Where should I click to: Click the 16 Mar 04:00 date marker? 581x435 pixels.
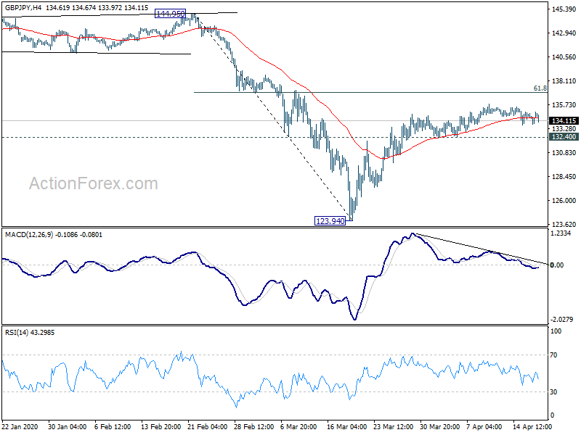tap(347, 427)
